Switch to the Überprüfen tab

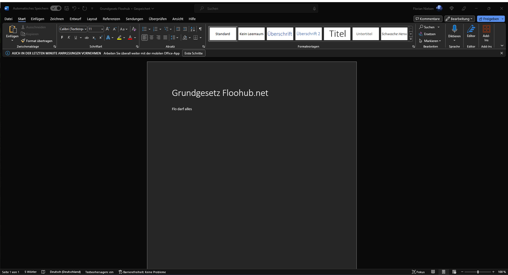coord(157,19)
